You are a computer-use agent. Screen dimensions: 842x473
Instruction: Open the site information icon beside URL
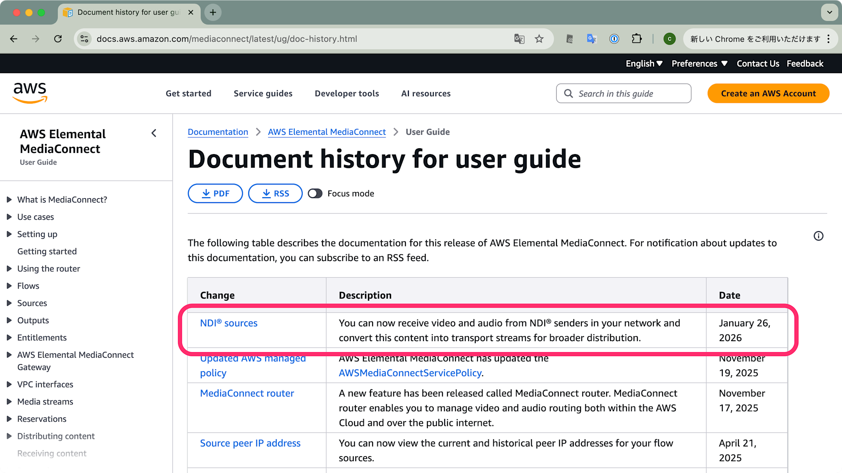[85, 39]
